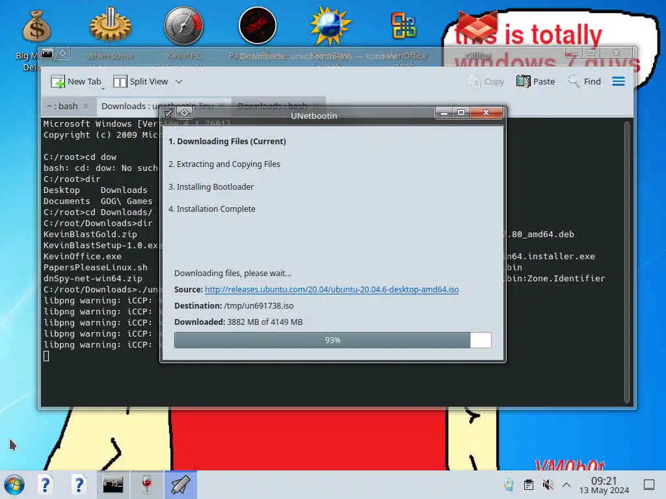Click 'Downloading files, please wait...' text

pyautogui.click(x=233, y=274)
